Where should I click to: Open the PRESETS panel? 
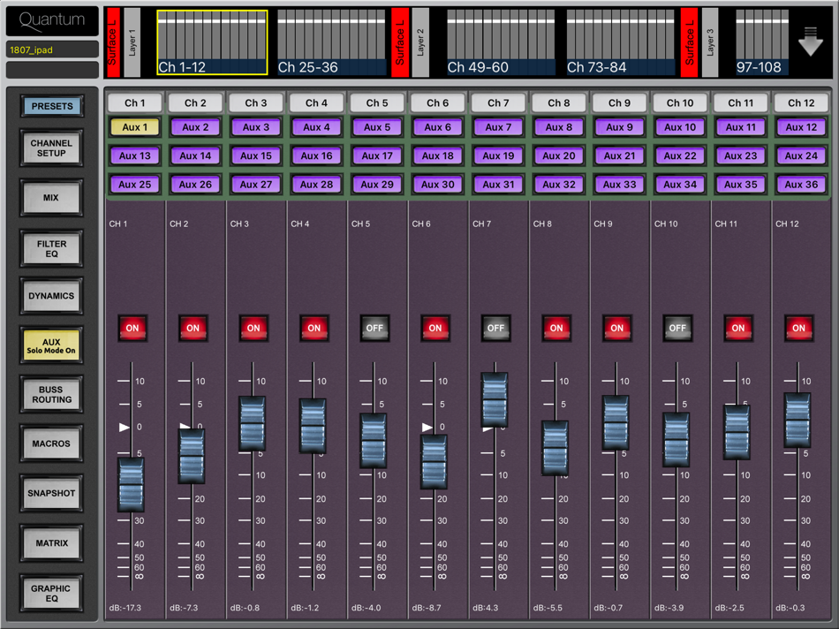coord(52,106)
